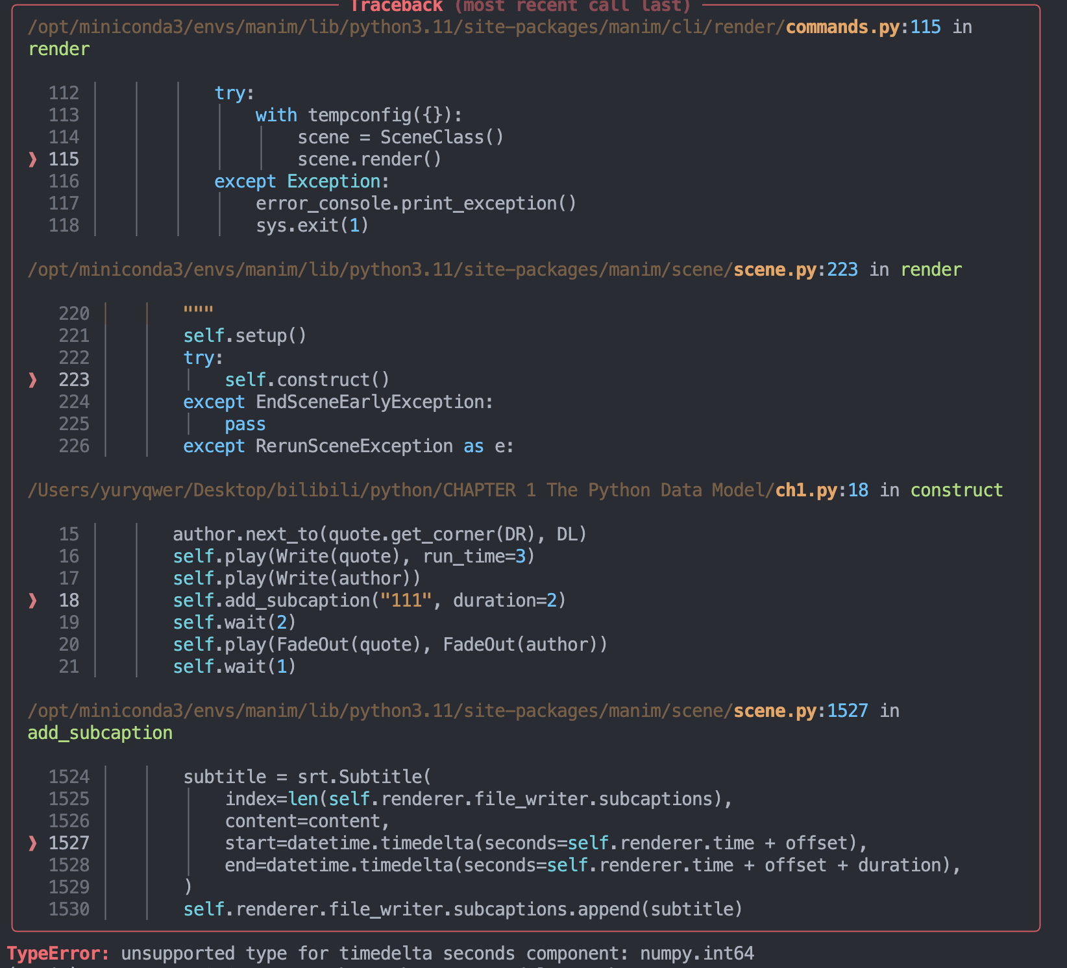This screenshot has height=968, width=1067.
Task: Click the start=datetime.timedelta code line
Action: click(x=545, y=843)
